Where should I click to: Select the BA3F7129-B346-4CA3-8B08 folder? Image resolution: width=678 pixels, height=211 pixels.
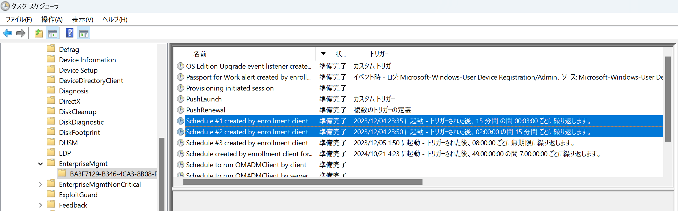tap(107, 174)
